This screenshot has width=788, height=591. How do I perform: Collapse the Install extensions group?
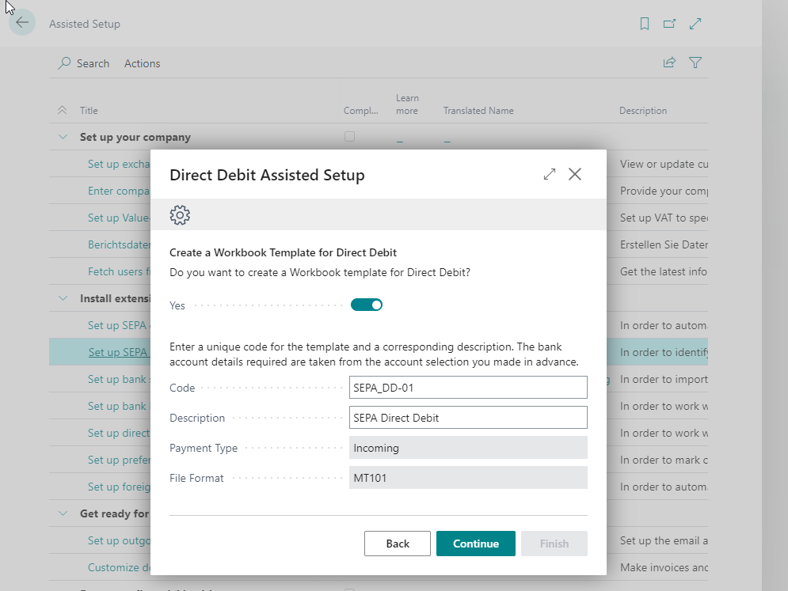pyautogui.click(x=63, y=298)
